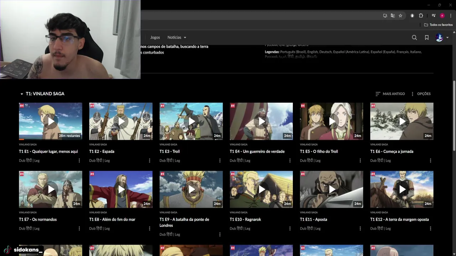Play T1 E8 Além do fim do mar thumbnail
Screen dimensions: 456x256
point(121,190)
